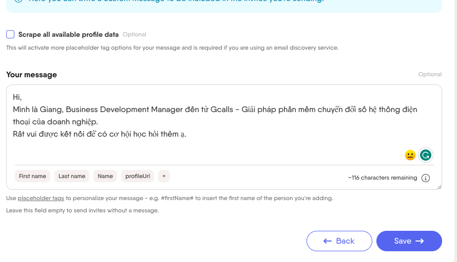Insert the profileUrl placeholder tag

click(x=138, y=176)
